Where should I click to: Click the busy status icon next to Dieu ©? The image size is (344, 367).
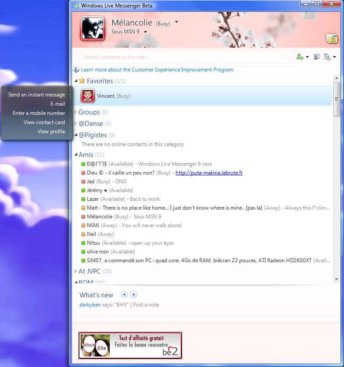pyautogui.click(x=83, y=173)
